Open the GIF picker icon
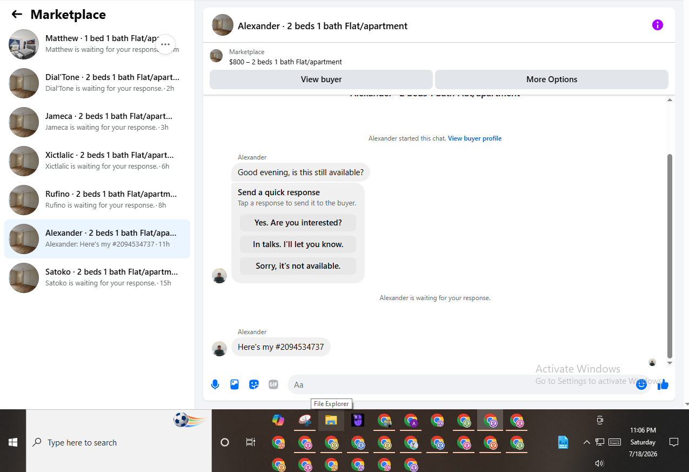689x472 pixels. pos(273,384)
